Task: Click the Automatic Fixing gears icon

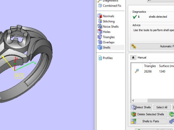Action: click(x=134, y=46)
